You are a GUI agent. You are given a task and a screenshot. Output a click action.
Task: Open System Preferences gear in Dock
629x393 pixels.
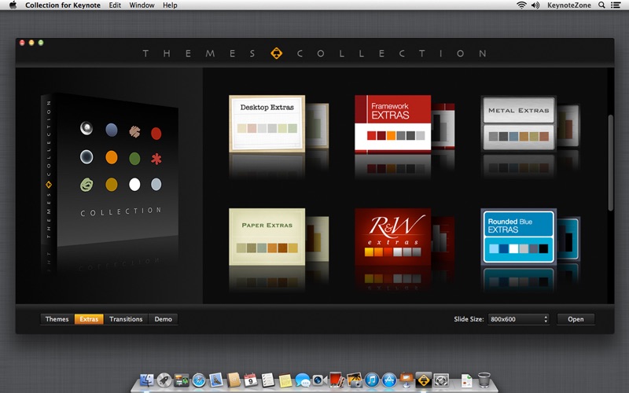441,380
